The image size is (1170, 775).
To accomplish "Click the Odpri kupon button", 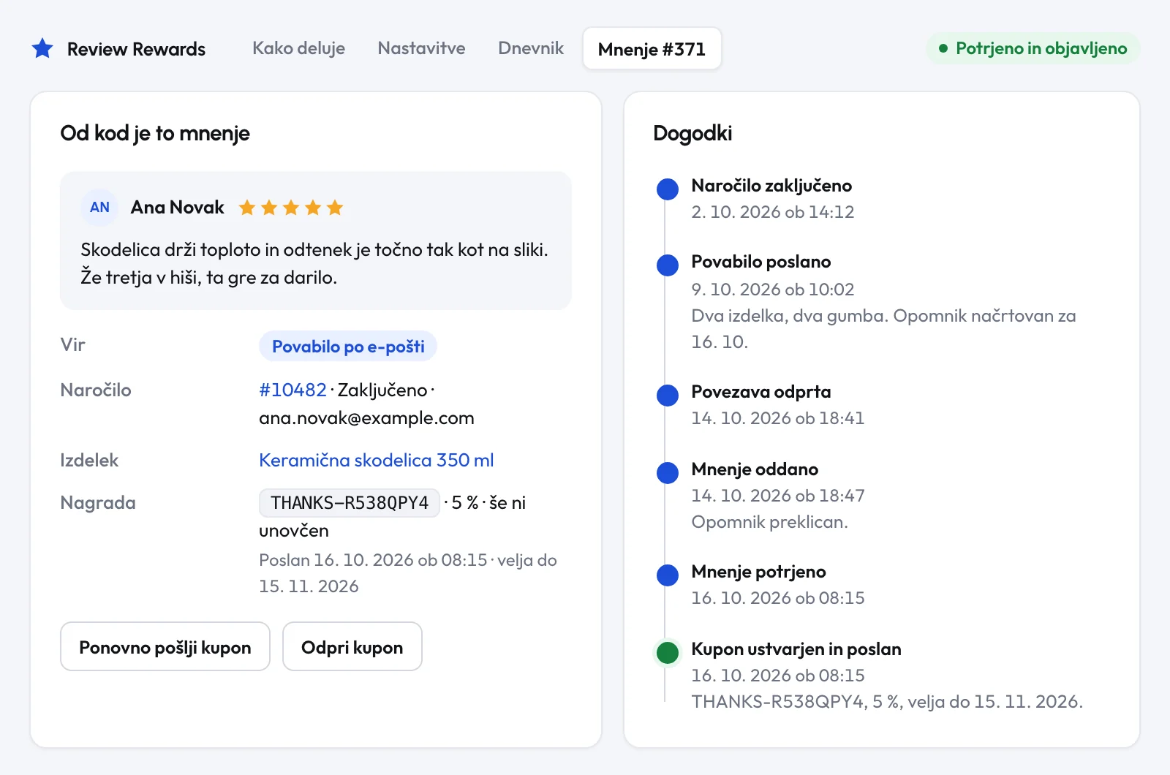I will coord(352,647).
